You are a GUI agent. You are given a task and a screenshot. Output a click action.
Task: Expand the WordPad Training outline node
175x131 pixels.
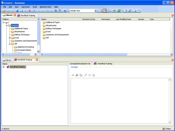click(x=4, y=67)
